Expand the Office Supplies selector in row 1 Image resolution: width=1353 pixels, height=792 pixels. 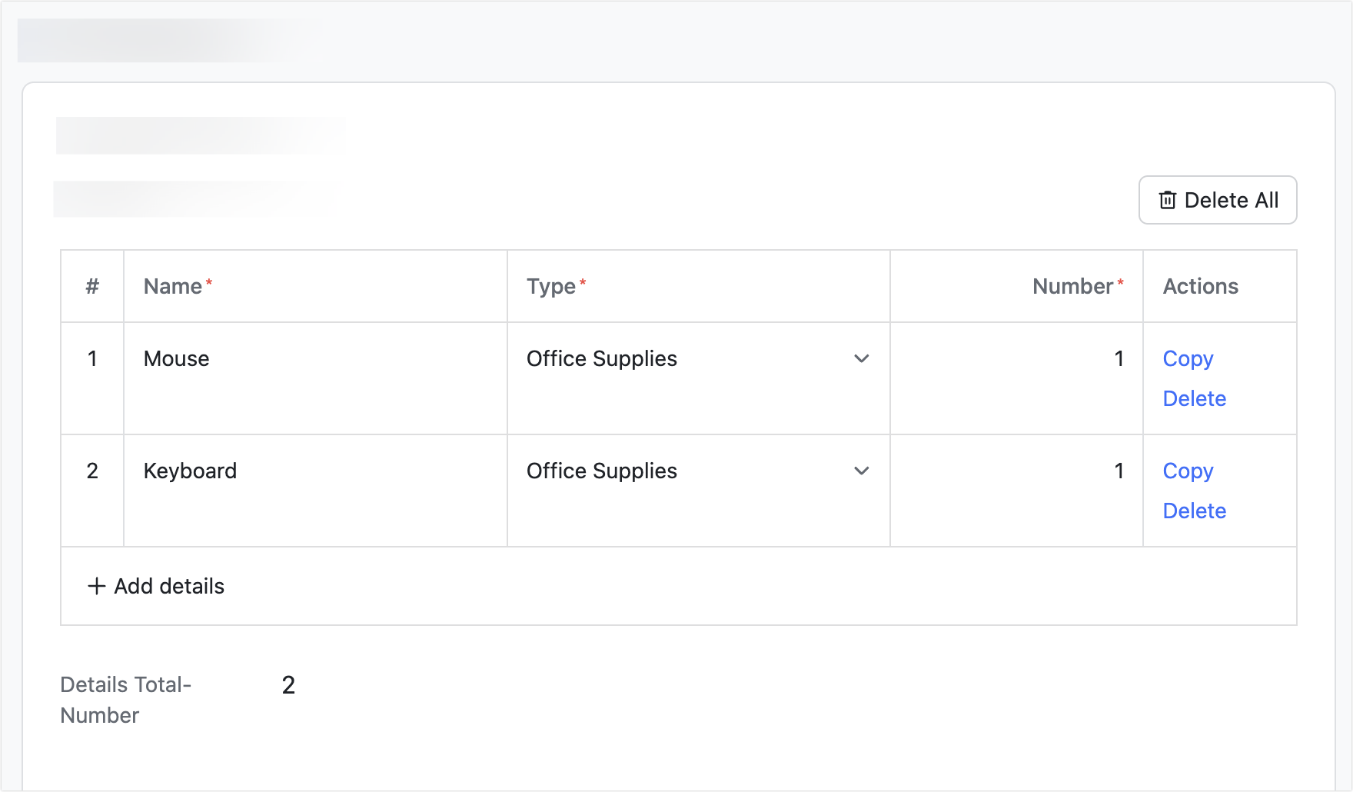(863, 358)
